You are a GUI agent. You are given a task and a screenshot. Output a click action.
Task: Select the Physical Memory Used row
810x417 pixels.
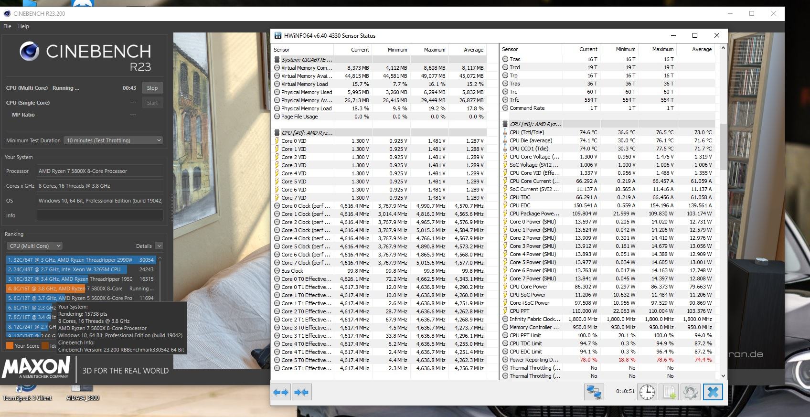pyautogui.click(x=380, y=92)
